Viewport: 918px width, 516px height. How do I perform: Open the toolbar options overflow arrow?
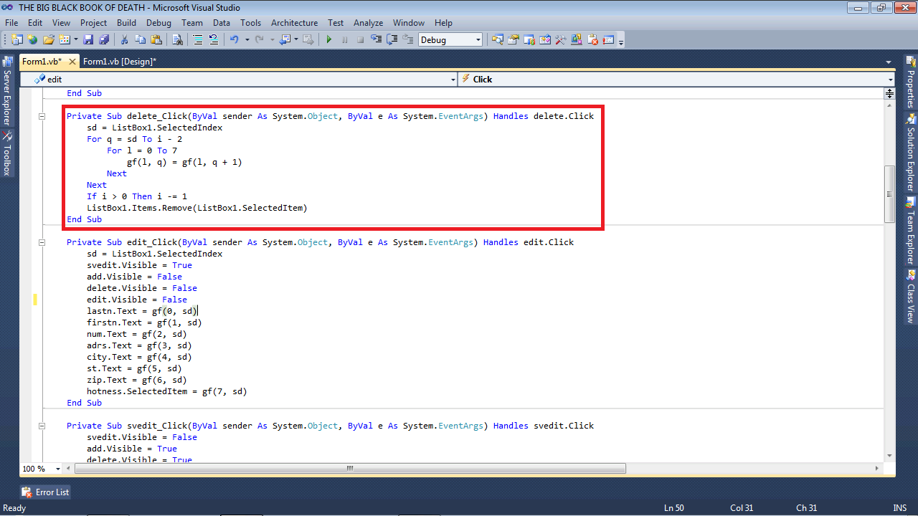pos(621,42)
